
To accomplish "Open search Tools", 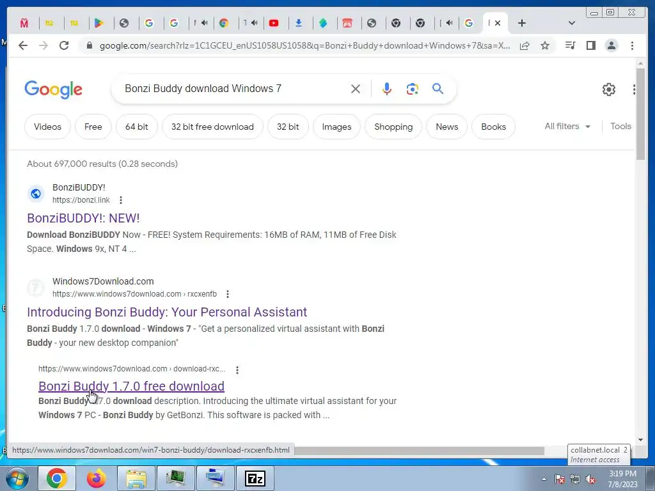I will (620, 126).
